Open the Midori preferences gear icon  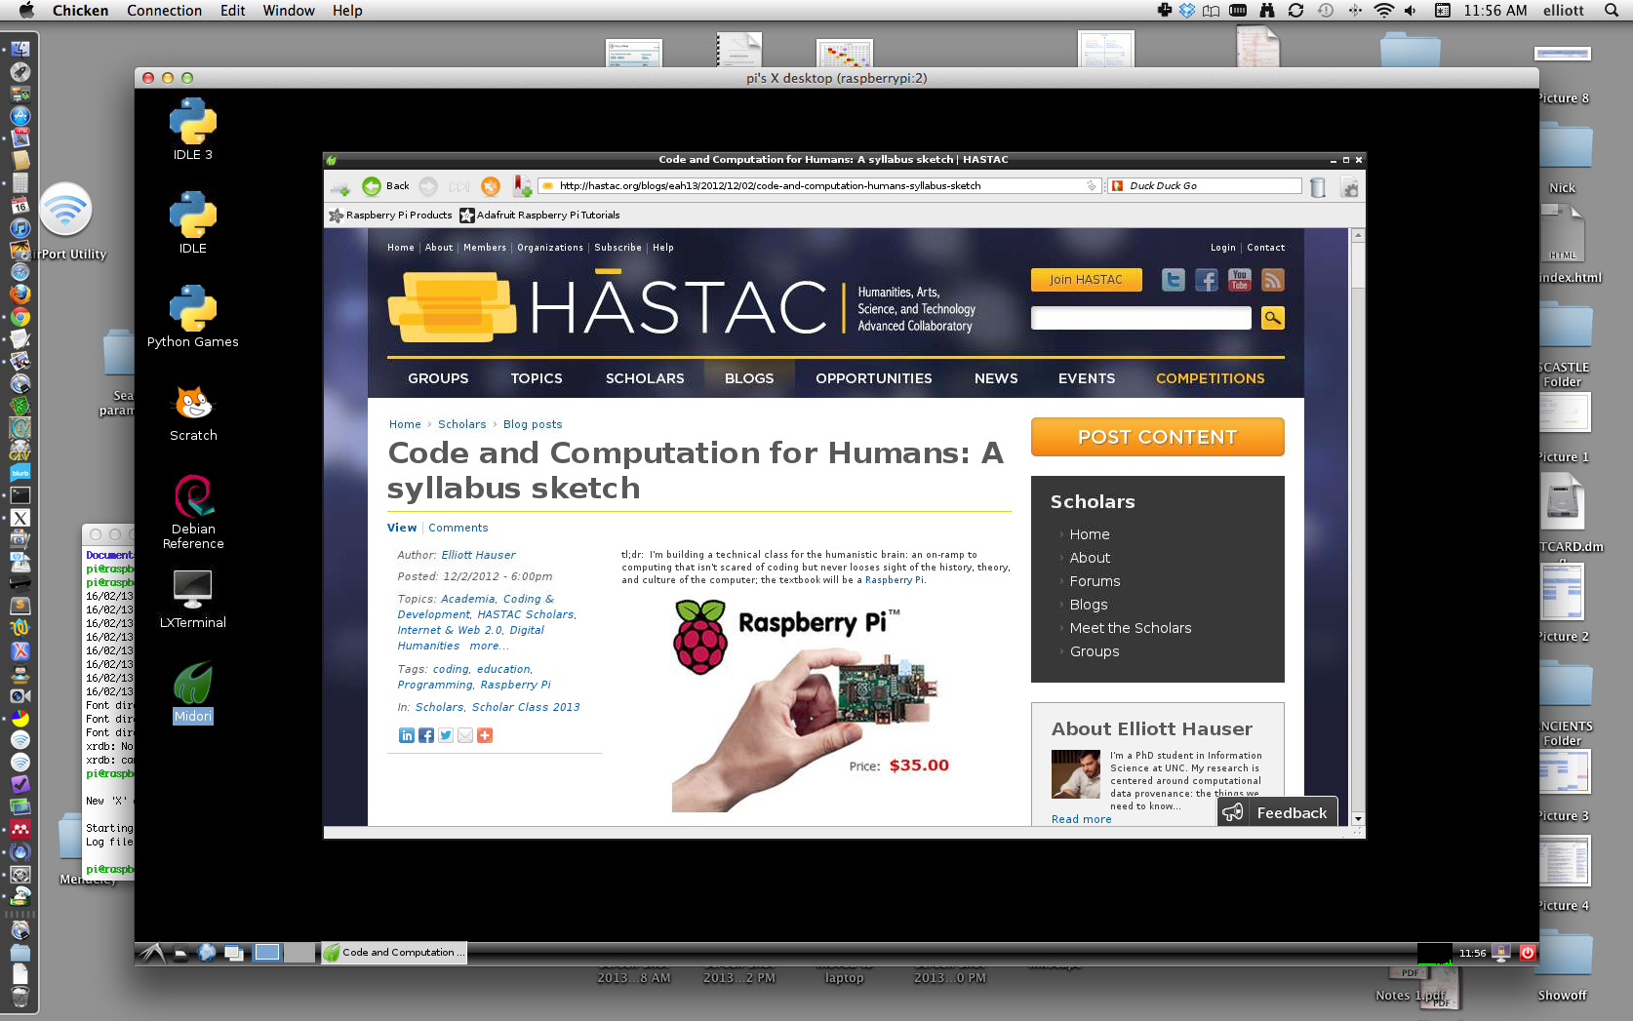pos(1349,187)
